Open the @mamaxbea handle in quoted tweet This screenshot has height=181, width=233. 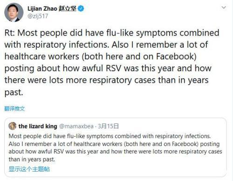click(76, 126)
